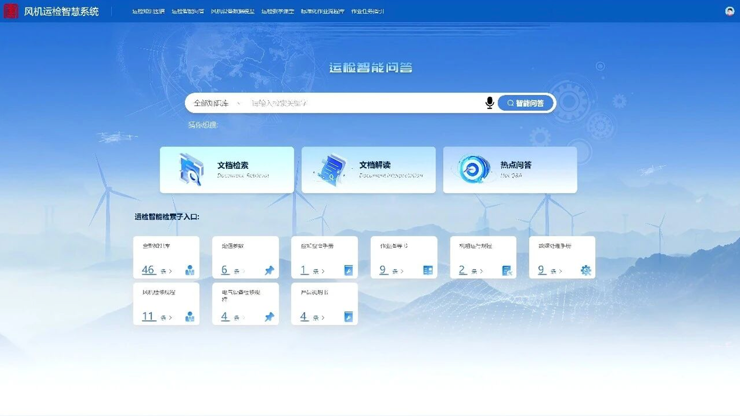Click the pin icon on 定值参数 card

269,270
